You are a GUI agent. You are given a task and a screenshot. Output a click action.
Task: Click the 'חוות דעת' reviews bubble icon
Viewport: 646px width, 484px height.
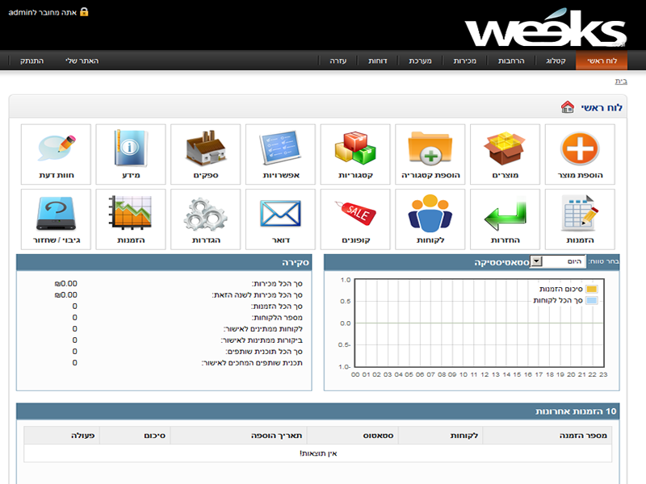click(56, 149)
